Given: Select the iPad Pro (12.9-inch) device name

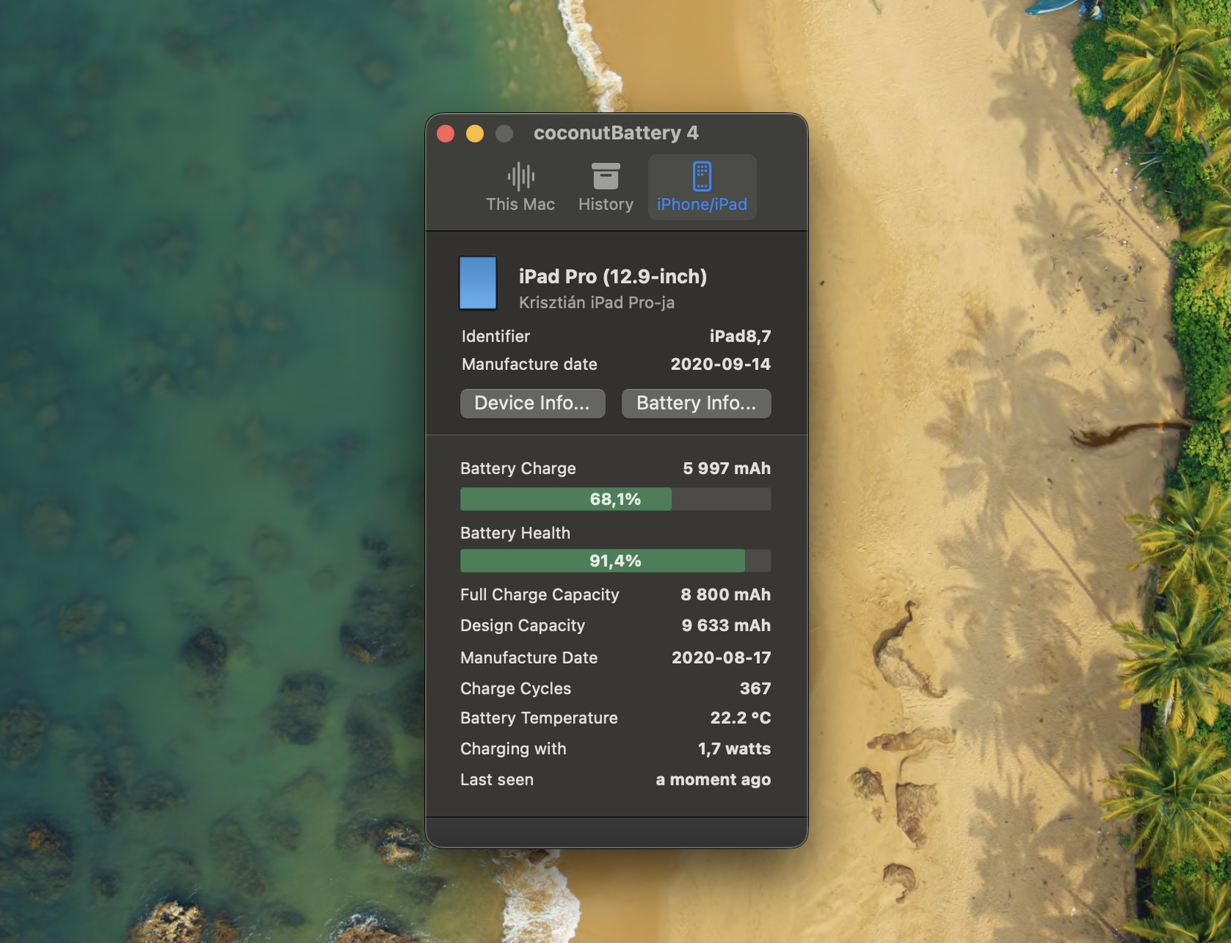Looking at the screenshot, I should (x=613, y=276).
